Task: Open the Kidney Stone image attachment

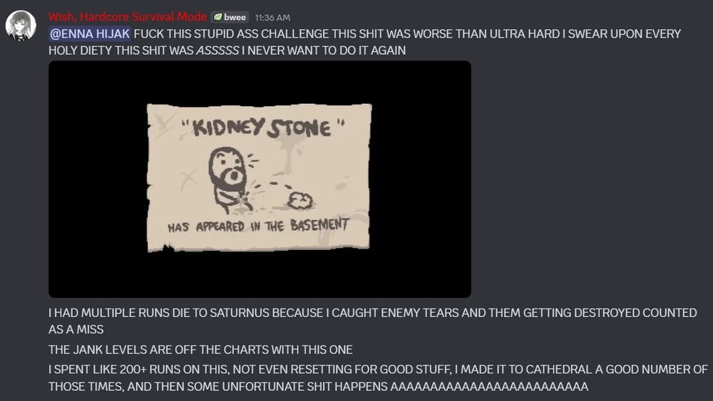Action: point(260,179)
